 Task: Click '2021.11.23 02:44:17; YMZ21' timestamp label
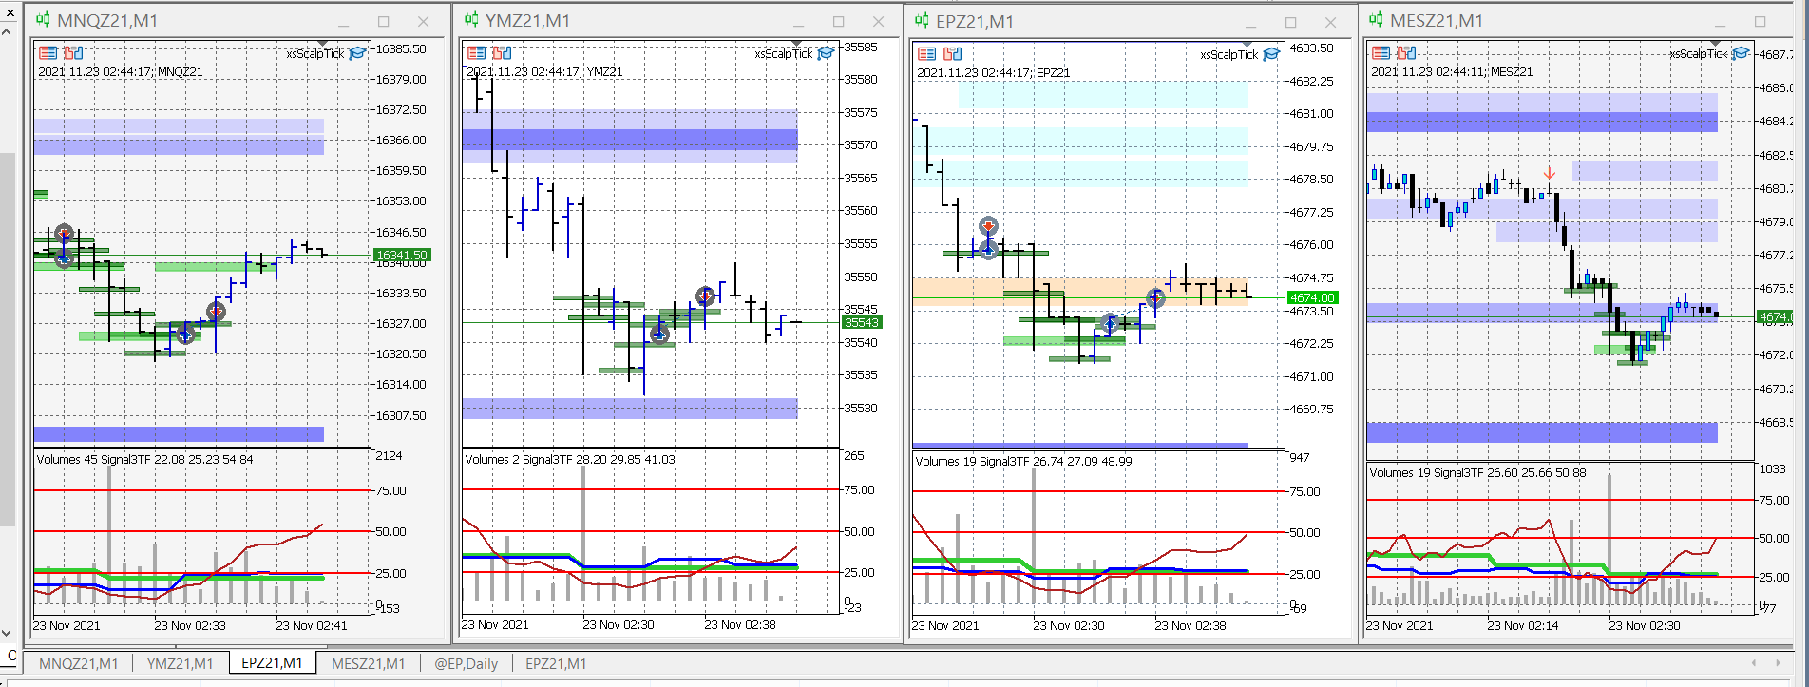545,71
